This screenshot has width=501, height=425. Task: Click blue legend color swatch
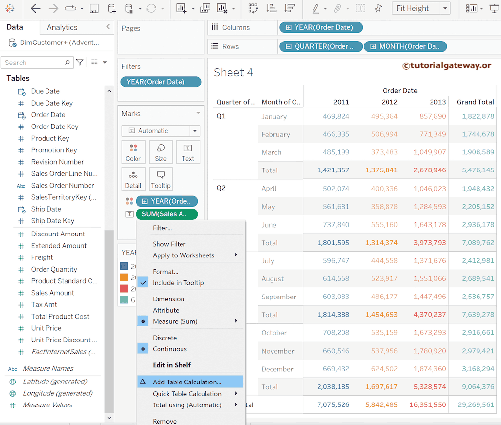click(124, 266)
